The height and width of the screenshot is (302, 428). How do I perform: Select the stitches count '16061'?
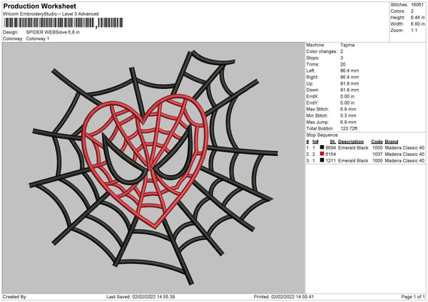pyautogui.click(x=417, y=5)
